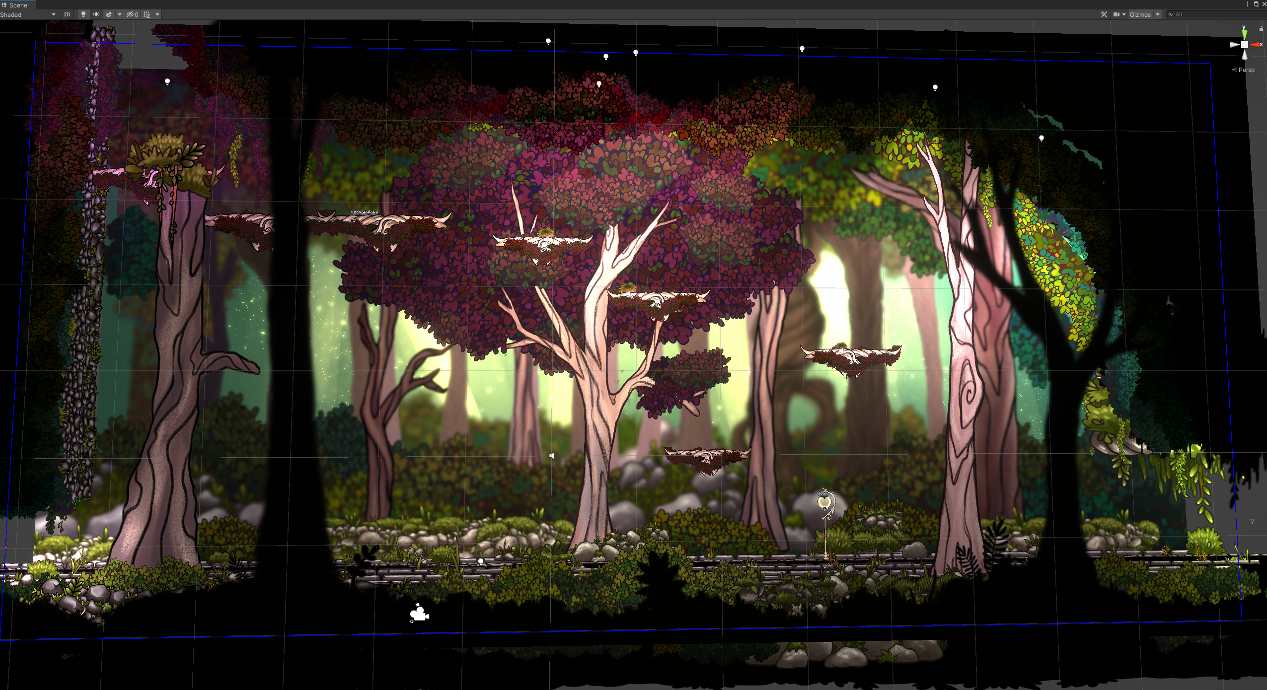This screenshot has height=690, width=1267.
Task: Click the scene rotation lock icon
Action: 1261,29
